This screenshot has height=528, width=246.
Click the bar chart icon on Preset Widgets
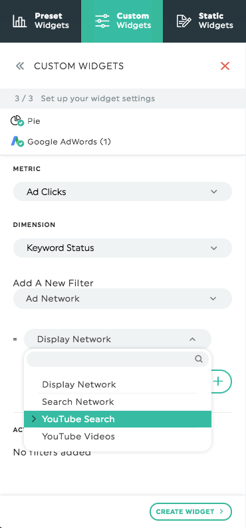[x=19, y=21]
